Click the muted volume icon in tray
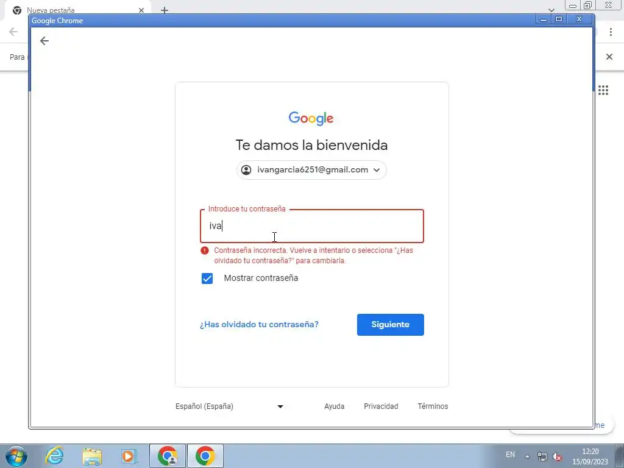The image size is (624, 468). coord(557,457)
